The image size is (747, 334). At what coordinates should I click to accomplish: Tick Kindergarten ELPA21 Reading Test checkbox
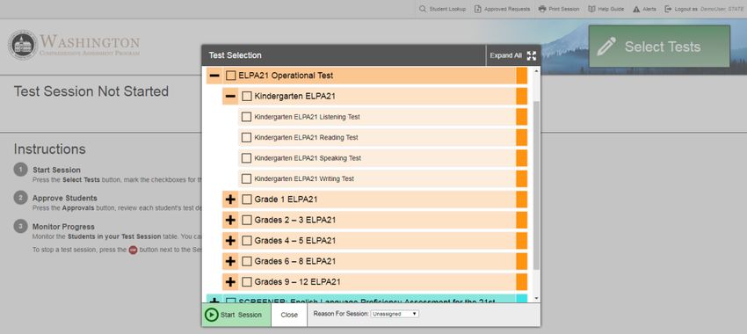[246, 138]
